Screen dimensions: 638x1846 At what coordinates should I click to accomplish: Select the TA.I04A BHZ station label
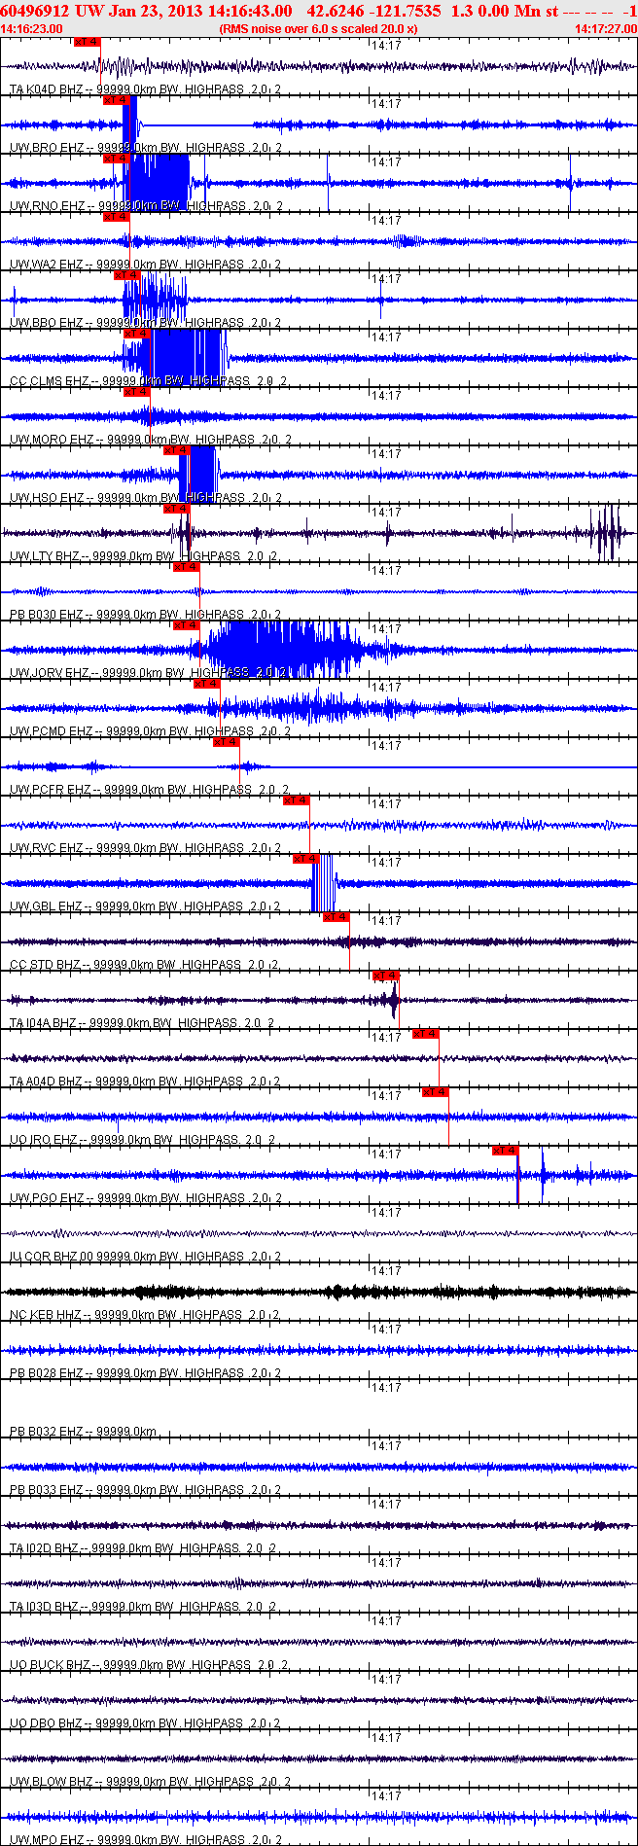click(42, 1023)
